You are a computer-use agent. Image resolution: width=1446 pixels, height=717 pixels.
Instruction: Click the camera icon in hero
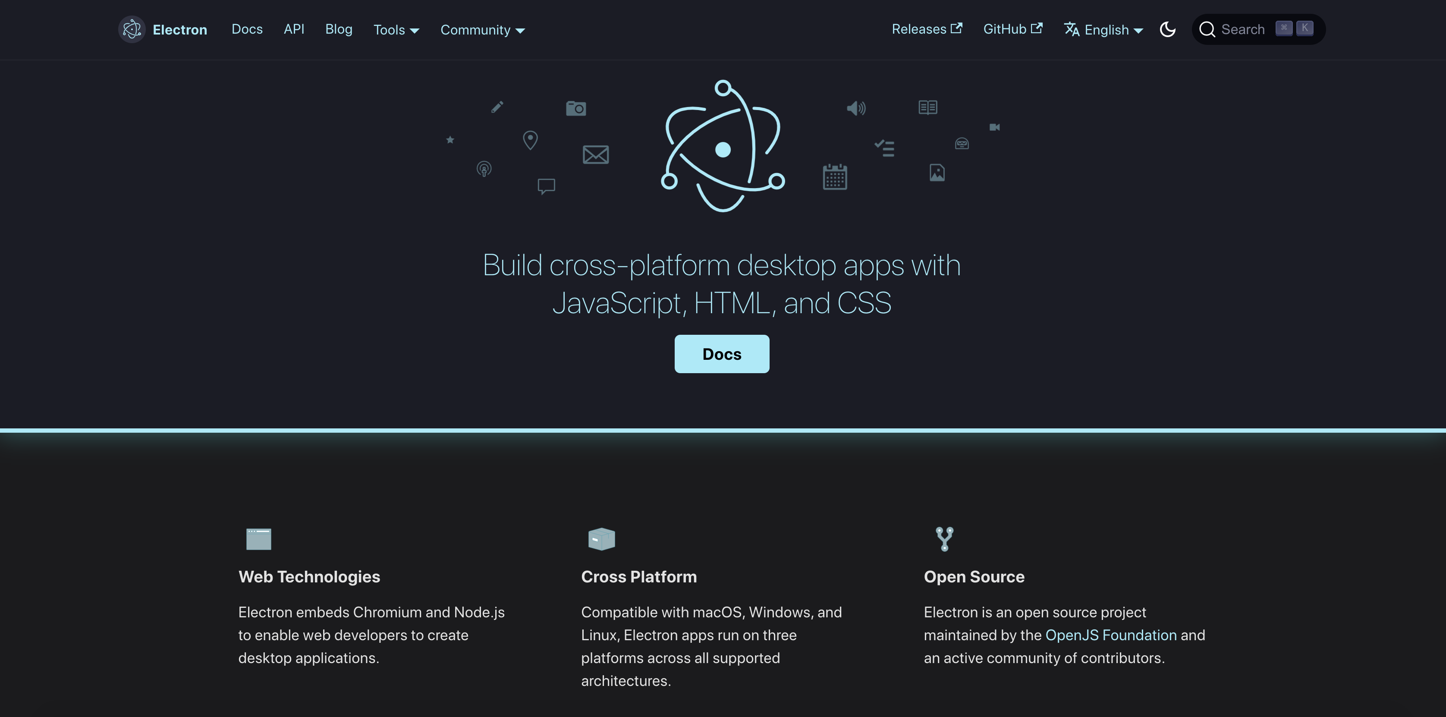pyautogui.click(x=576, y=108)
